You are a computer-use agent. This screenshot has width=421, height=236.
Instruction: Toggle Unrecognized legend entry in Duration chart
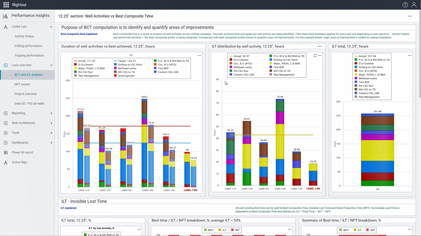point(124,76)
